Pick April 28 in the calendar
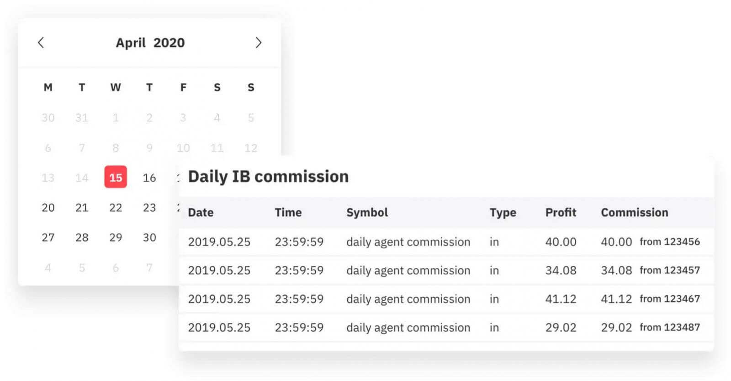731x381 pixels. point(82,238)
